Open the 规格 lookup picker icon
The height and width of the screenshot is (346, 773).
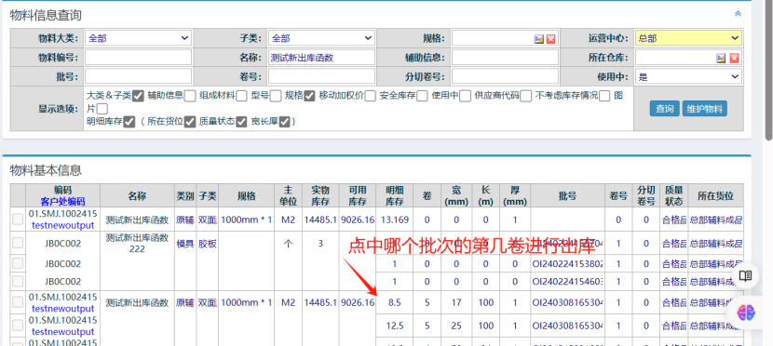[x=539, y=39]
